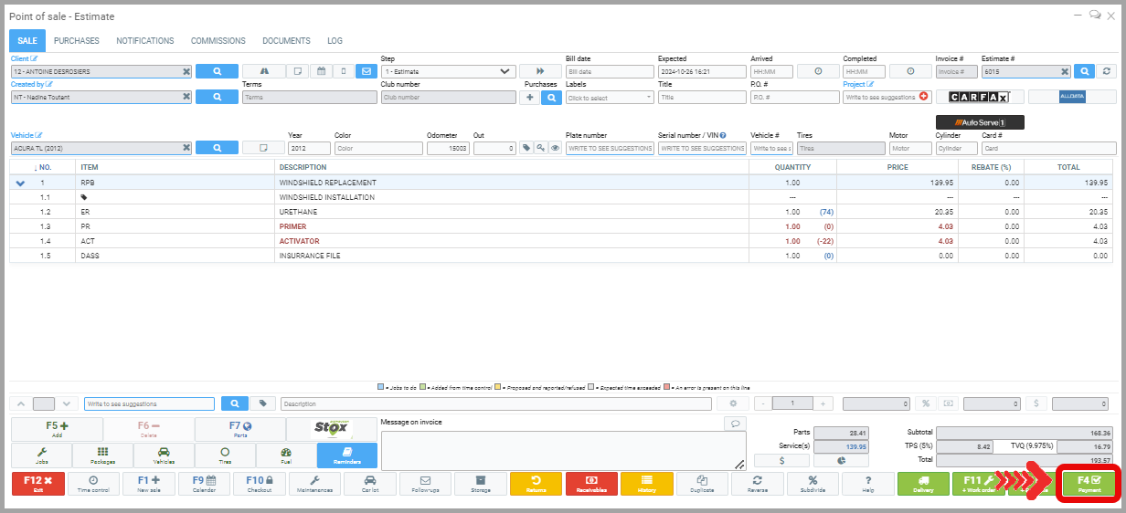Image resolution: width=1126 pixels, height=513 pixels.
Task: Click the Returns icon button
Action: tap(536, 484)
